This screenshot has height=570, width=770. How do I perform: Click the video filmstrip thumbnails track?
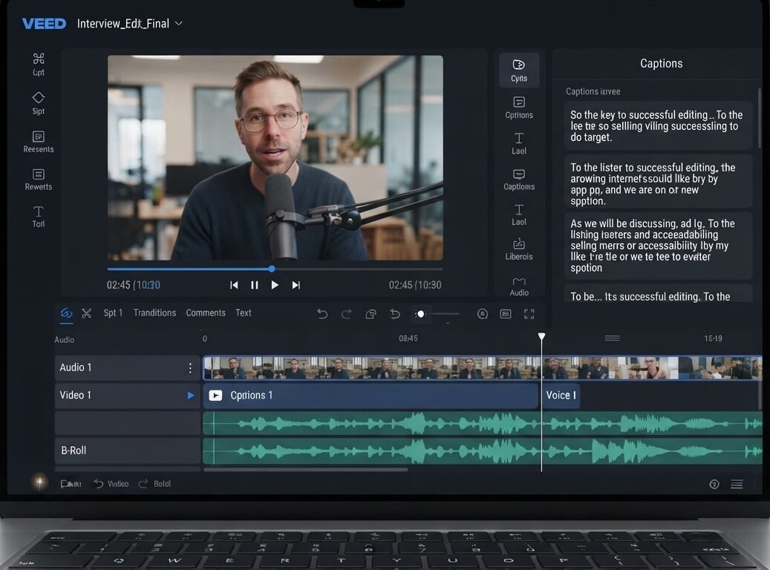tap(482, 367)
